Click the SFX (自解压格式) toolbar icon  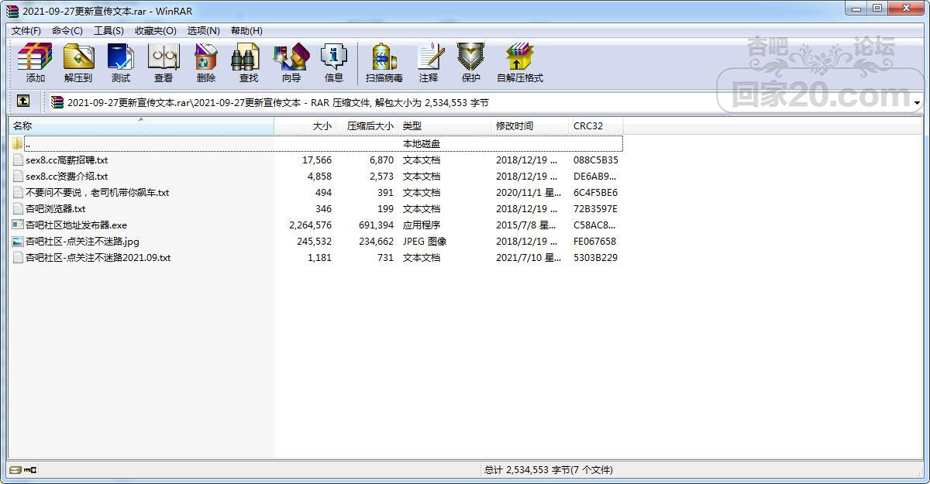[519, 57]
